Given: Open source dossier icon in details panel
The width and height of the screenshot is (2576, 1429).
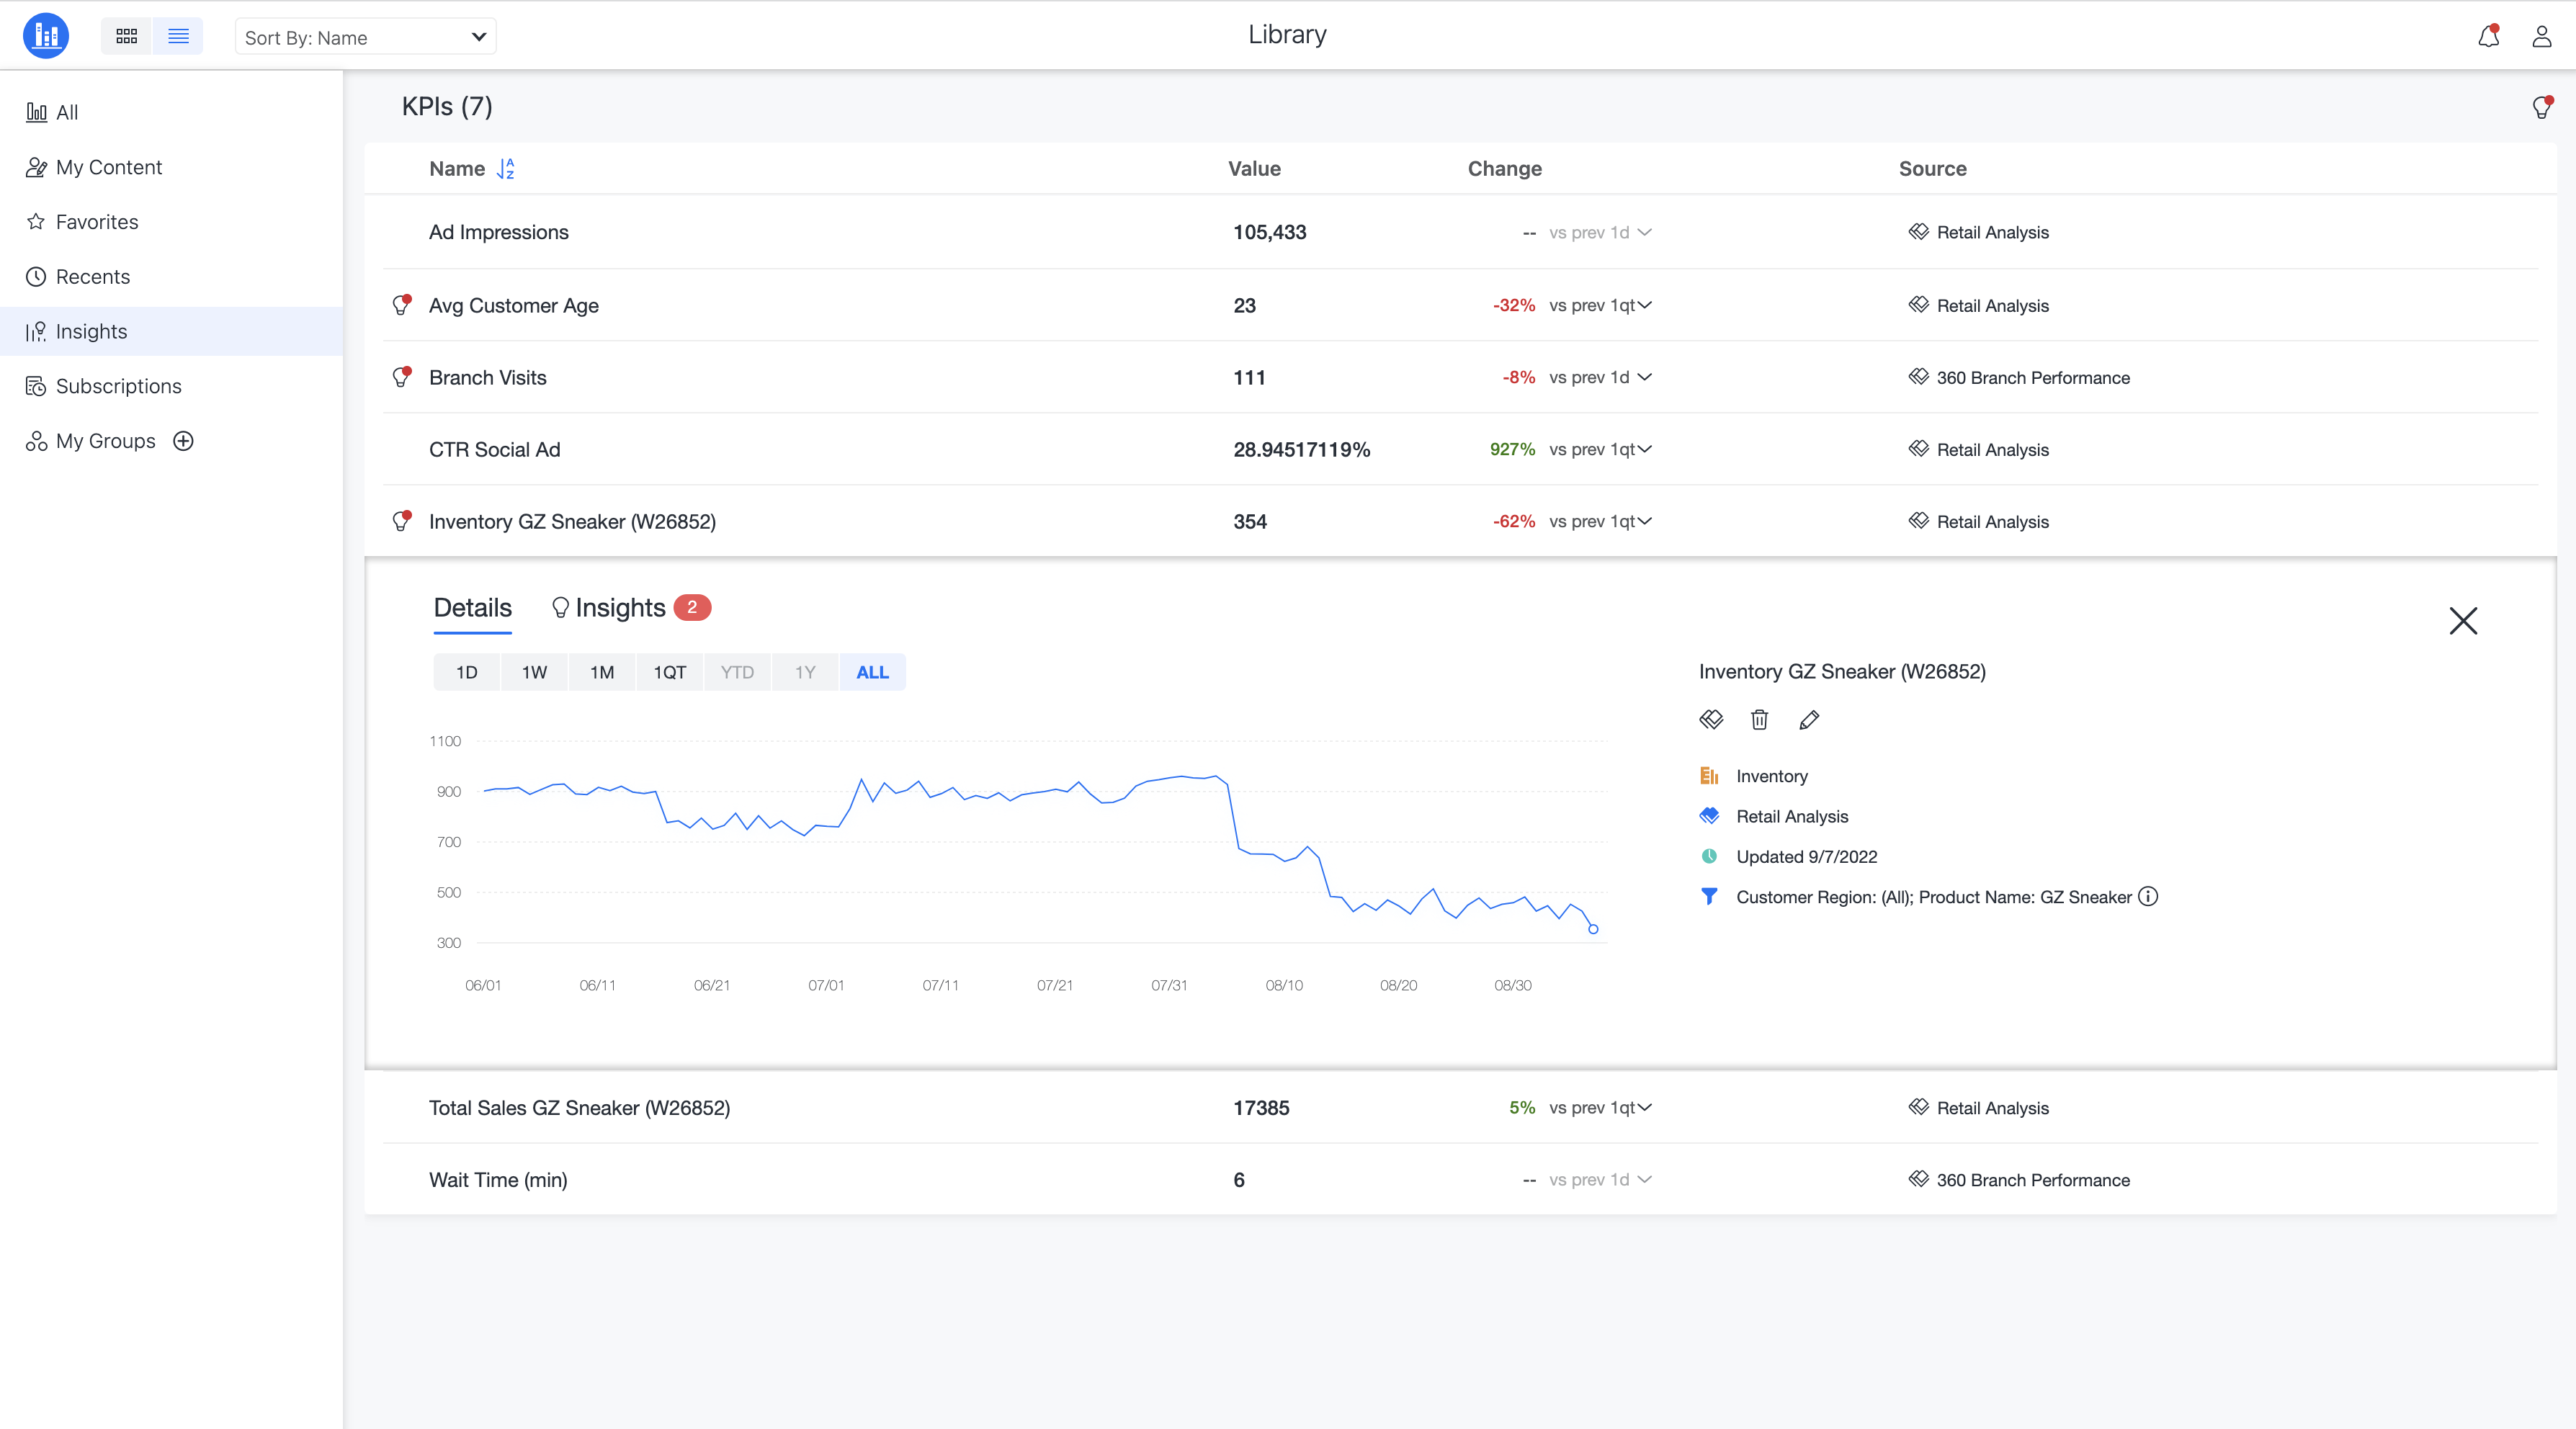Looking at the screenshot, I should tap(1710, 719).
